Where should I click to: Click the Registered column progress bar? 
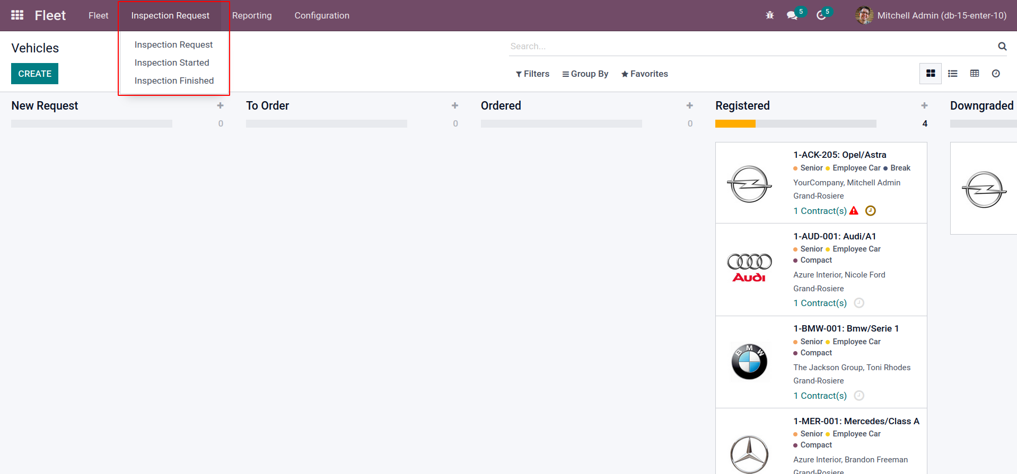[x=795, y=123]
